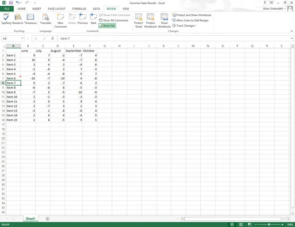Open the Share Workbook dialog
The height and width of the screenshot is (227, 295).
click(x=164, y=20)
